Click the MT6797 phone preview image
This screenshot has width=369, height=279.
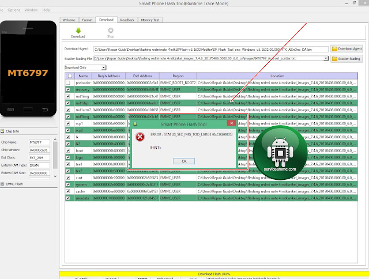coord(28,69)
